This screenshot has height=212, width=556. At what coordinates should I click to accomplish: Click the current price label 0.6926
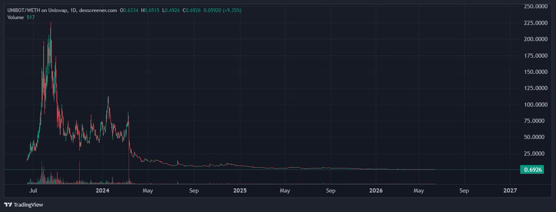(x=533, y=170)
